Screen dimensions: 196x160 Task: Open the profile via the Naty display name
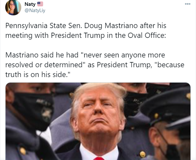[30, 4]
